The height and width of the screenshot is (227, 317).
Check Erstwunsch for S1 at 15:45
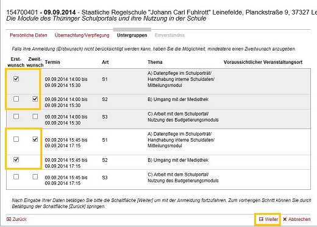(x=16, y=139)
